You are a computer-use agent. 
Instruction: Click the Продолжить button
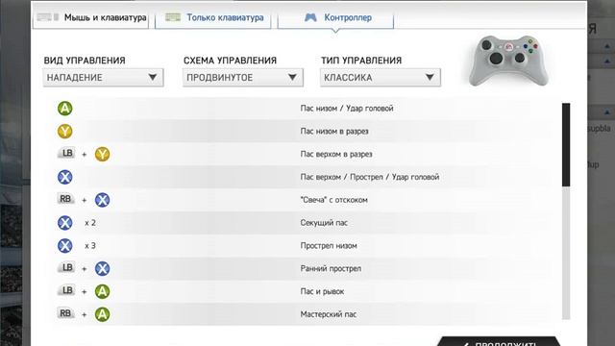click(x=498, y=341)
